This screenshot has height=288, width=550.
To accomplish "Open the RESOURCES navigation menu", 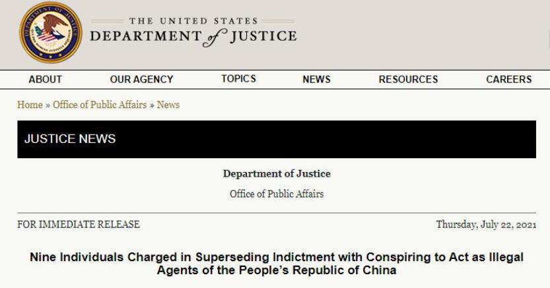I will point(408,79).
